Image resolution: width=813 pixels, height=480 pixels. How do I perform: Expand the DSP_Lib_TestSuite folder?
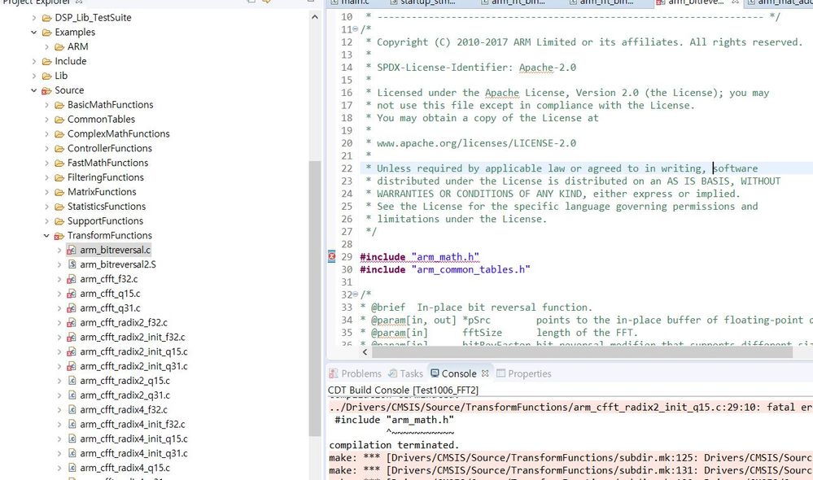click(x=34, y=18)
